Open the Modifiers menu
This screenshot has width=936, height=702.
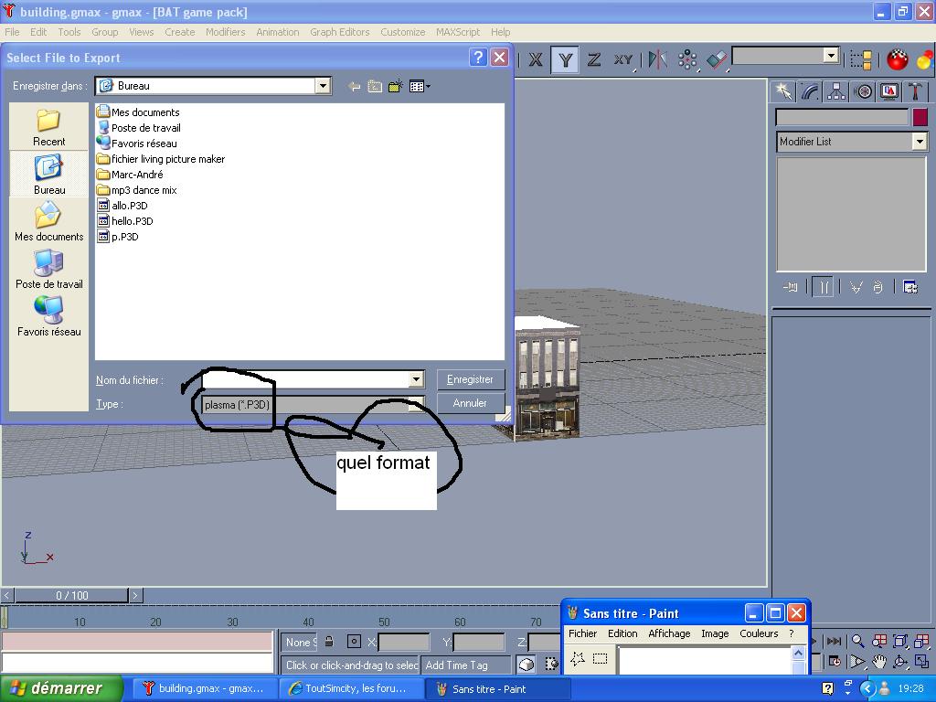225,32
